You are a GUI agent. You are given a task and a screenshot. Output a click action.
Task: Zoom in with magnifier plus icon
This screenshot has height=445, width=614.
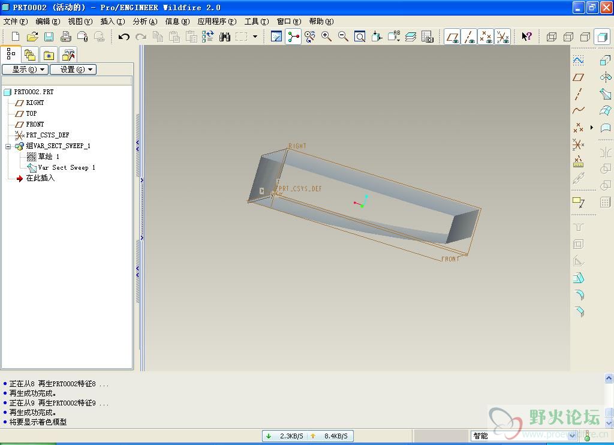[326, 37]
